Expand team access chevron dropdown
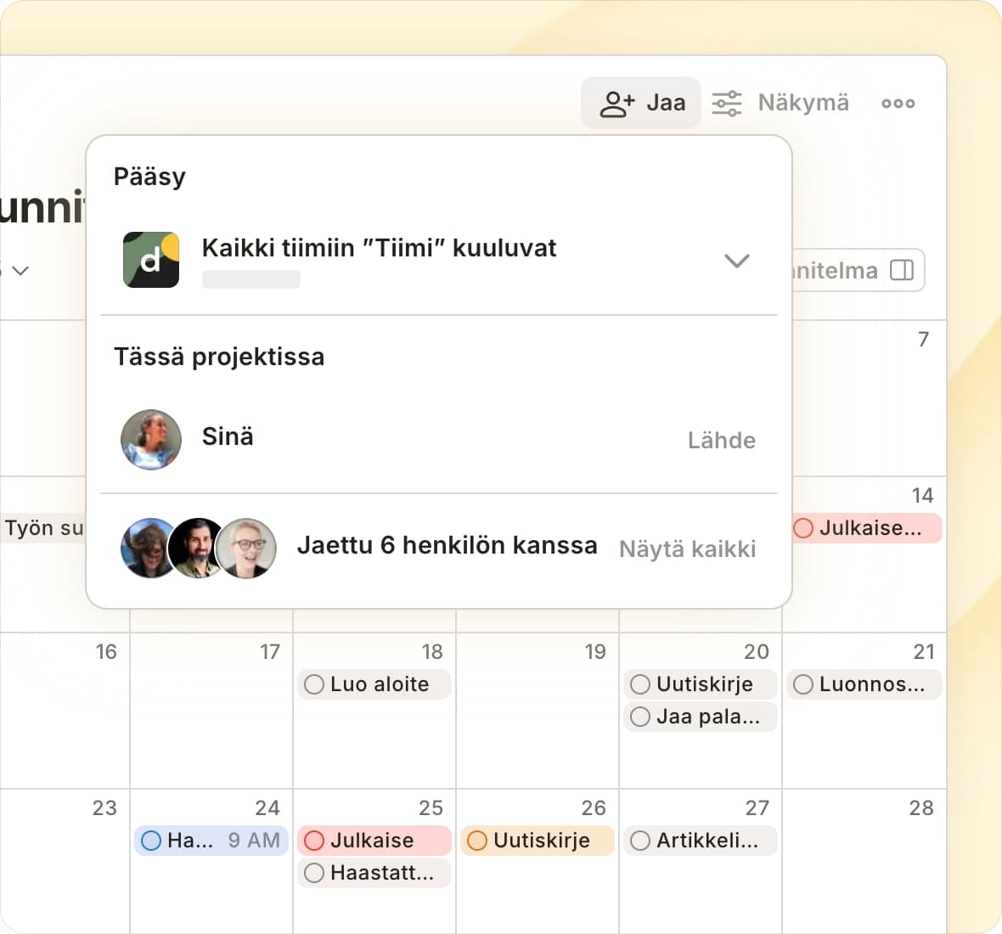The height and width of the screenshot is (934, 1002). 736,261
